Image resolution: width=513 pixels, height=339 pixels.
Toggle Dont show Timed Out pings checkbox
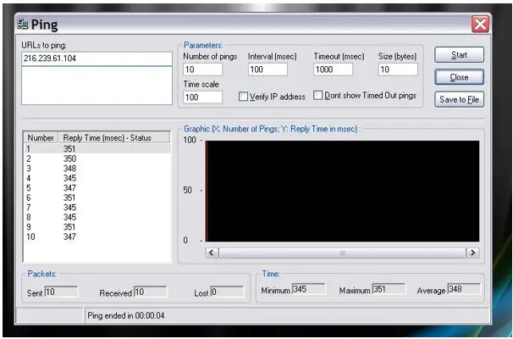pos(317,95)
